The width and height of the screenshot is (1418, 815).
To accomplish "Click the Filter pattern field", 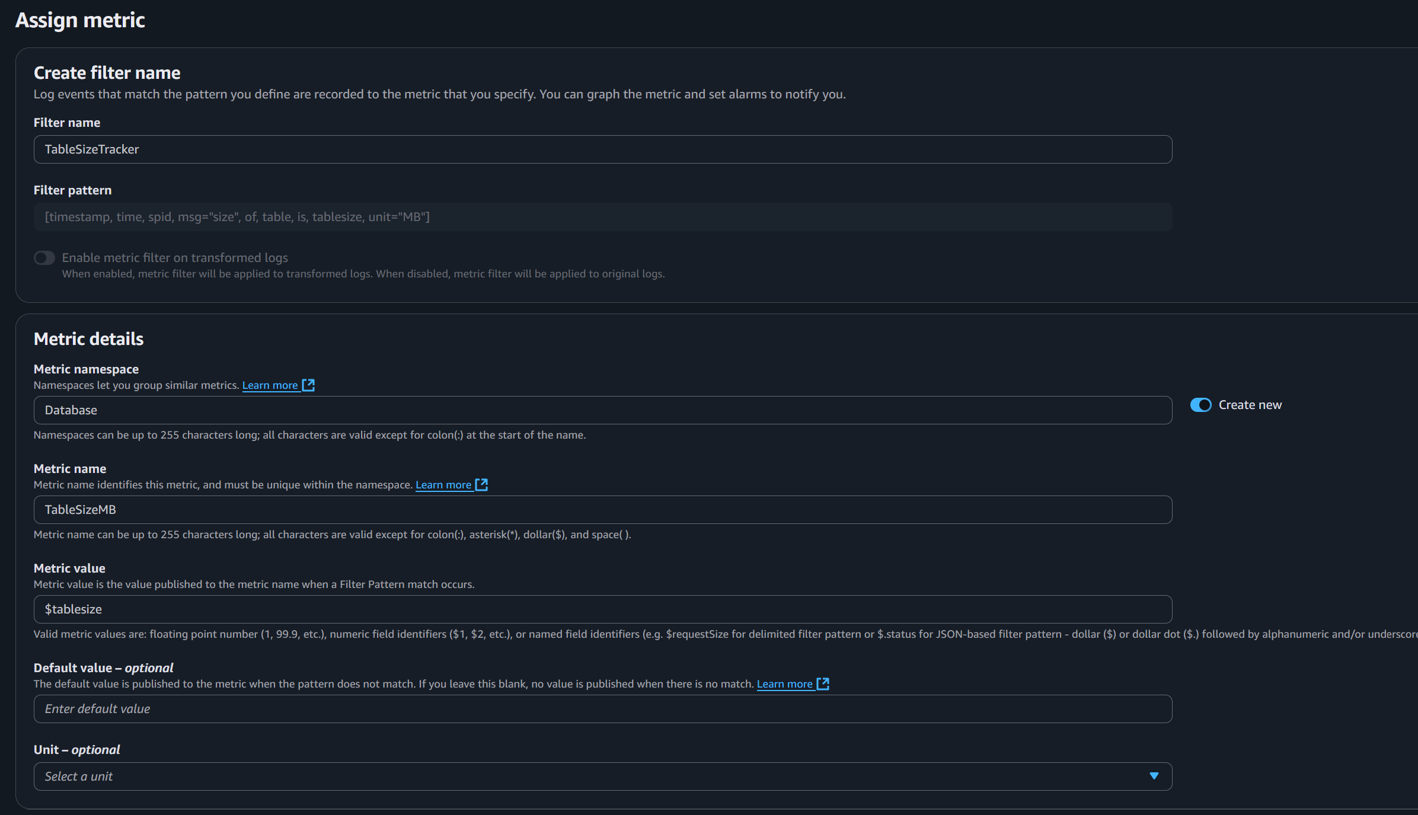I will (x=602, y=217).
